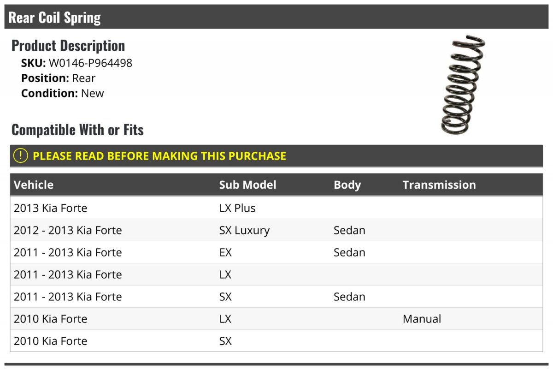
Task: Select the Sub Model column header
Action: 247,185
